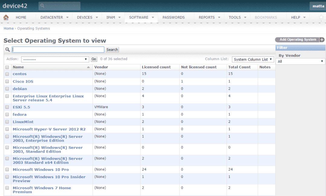Open the Passwords menu item
This screenshot has height=196, width=326.
point(174,17)
